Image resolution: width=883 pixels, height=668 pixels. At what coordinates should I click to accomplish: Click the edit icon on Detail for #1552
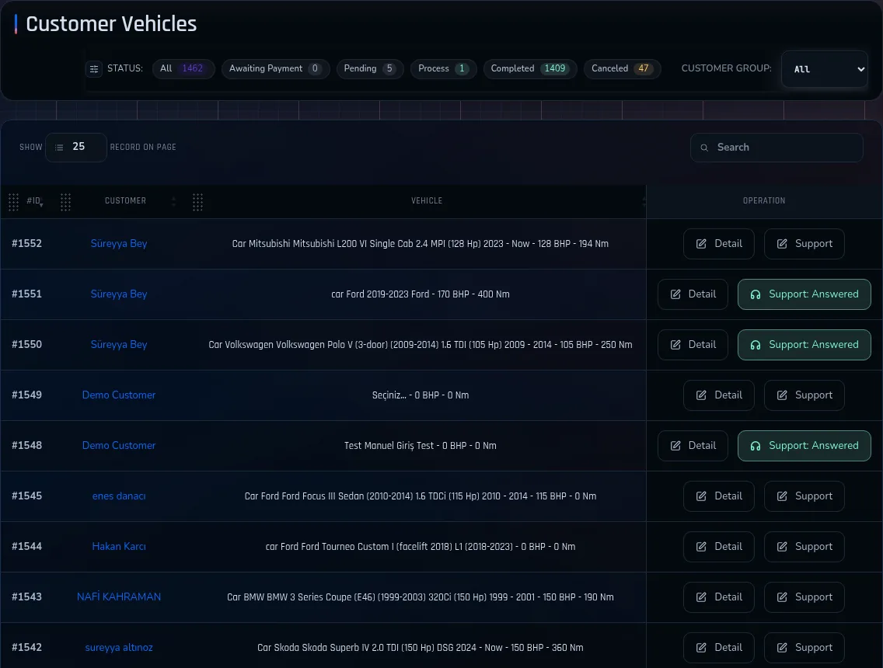tap(701, 244)
